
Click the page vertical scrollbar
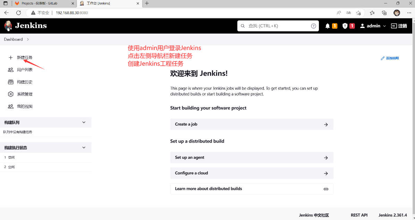(413, 119)
